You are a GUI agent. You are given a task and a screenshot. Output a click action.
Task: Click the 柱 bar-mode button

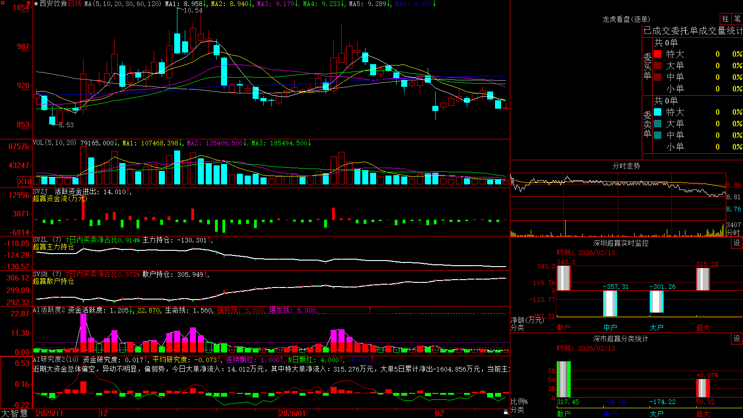[725, 19]
